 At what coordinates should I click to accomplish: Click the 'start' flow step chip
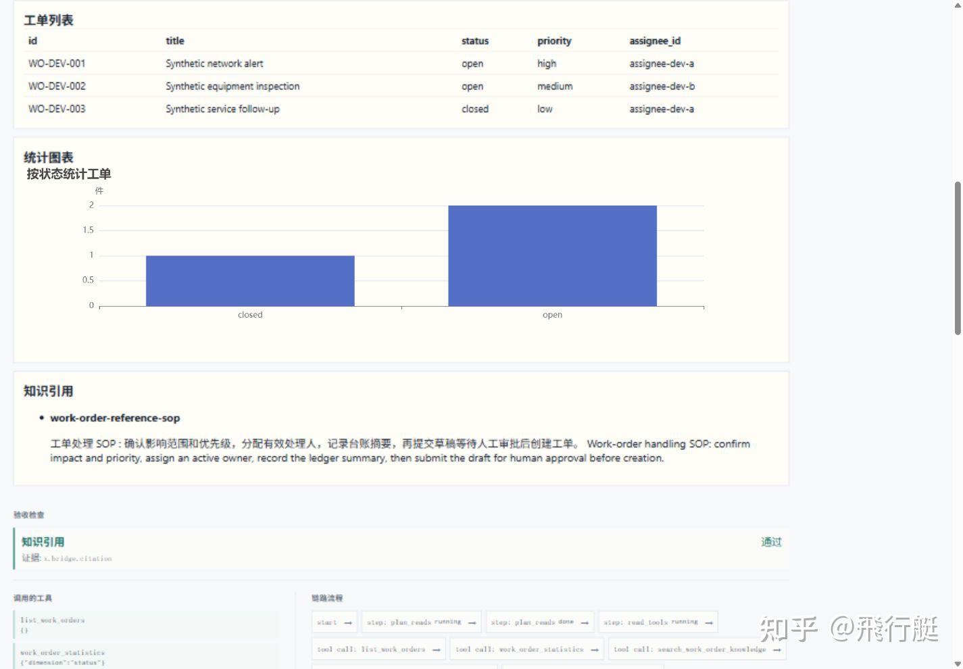pos(335,622)
